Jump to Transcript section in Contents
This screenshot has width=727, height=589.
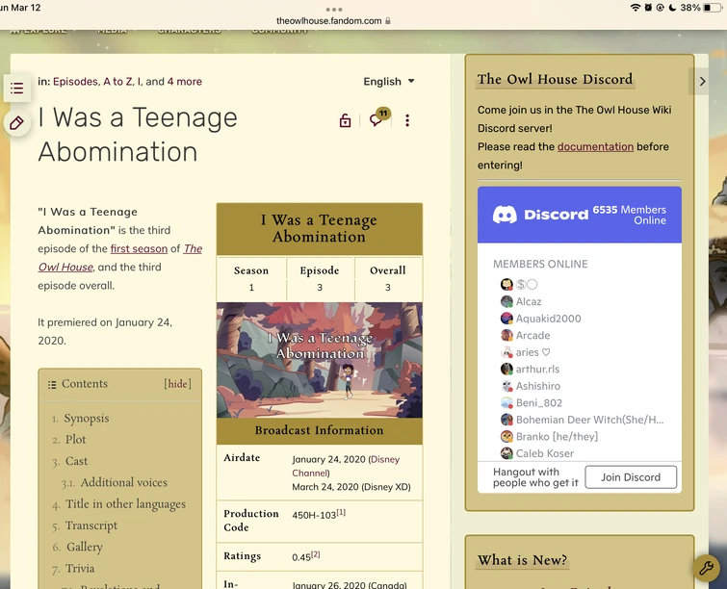91,525
